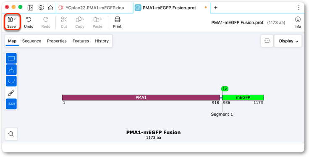
Task: Go to the home screen icon
Action: pos(50,8)
